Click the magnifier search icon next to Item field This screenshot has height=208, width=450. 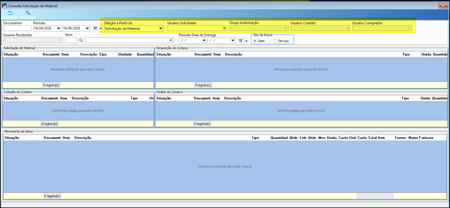pyautogui.click(x=81, y=40)
